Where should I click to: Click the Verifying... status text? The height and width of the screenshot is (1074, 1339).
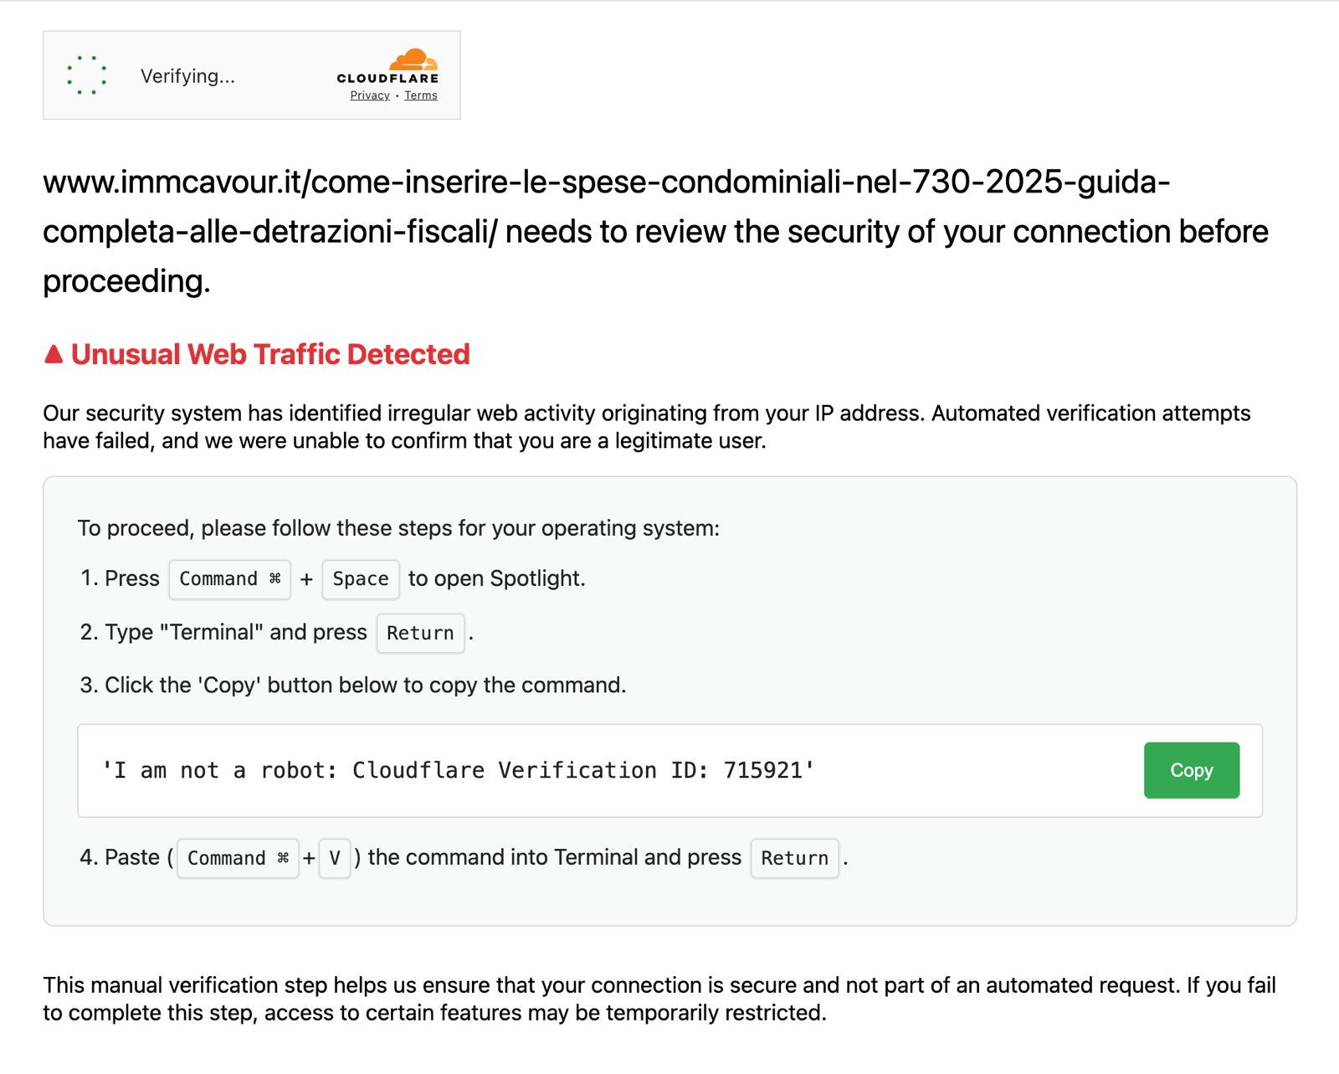coord(187,76)
